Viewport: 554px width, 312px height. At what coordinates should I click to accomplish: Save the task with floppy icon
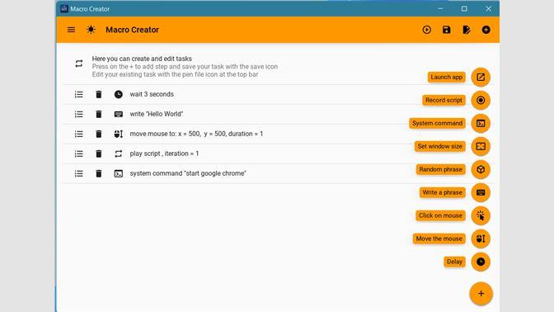coord(446,30)
